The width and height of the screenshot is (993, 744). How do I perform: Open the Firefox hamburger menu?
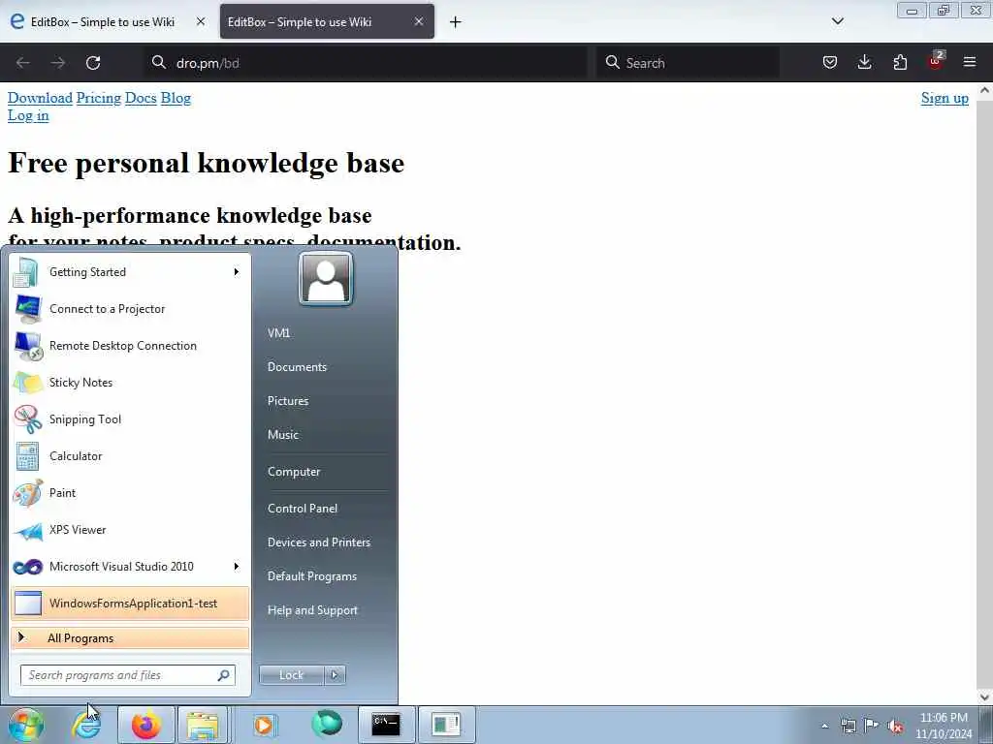970,62
